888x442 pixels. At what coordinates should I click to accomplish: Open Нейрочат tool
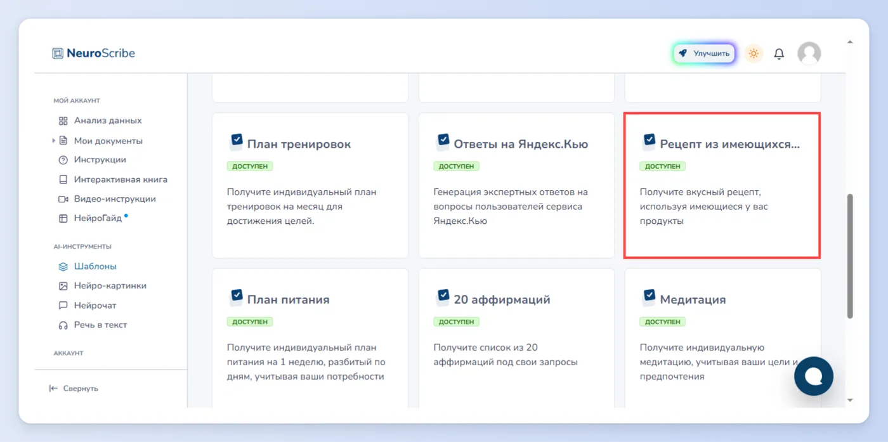95,306
